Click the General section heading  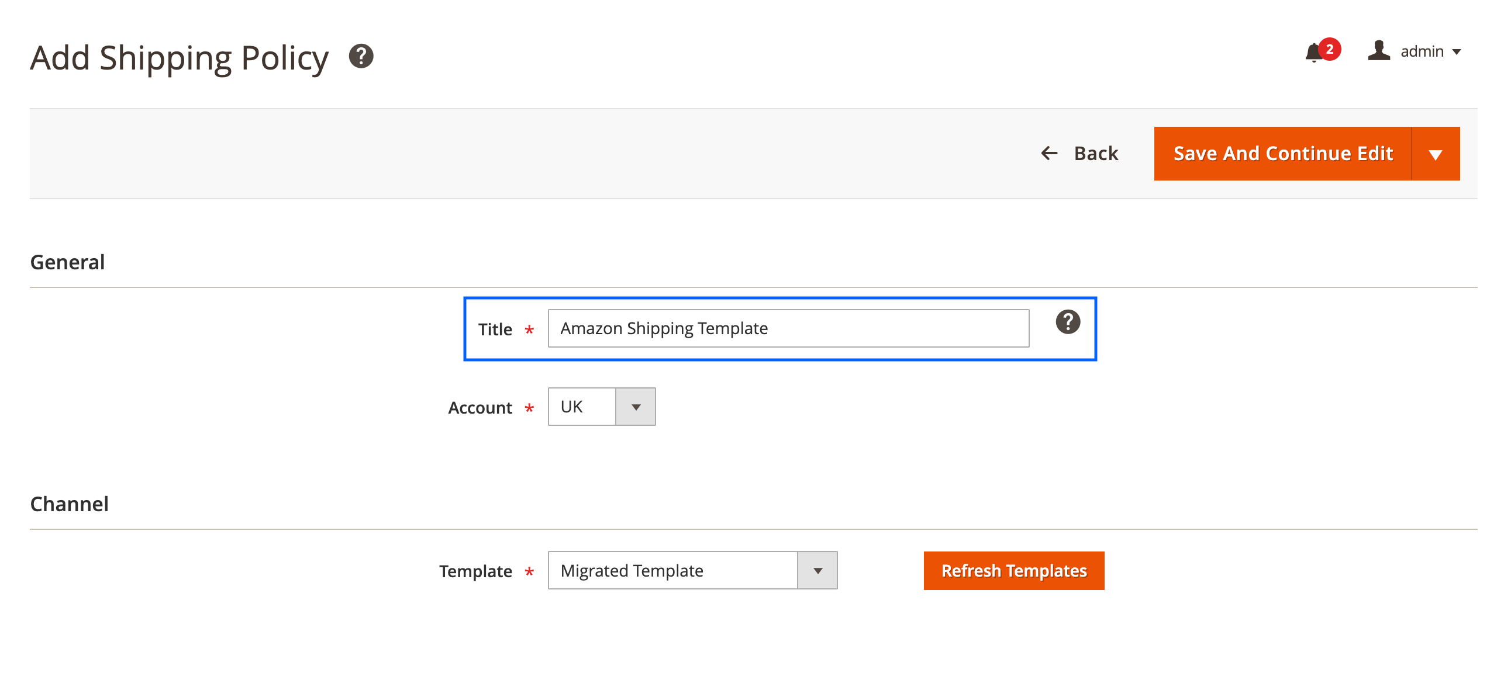coord(67,261)
